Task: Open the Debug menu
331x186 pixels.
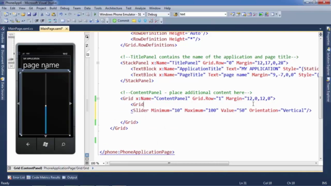Action: tap(65, 8)
